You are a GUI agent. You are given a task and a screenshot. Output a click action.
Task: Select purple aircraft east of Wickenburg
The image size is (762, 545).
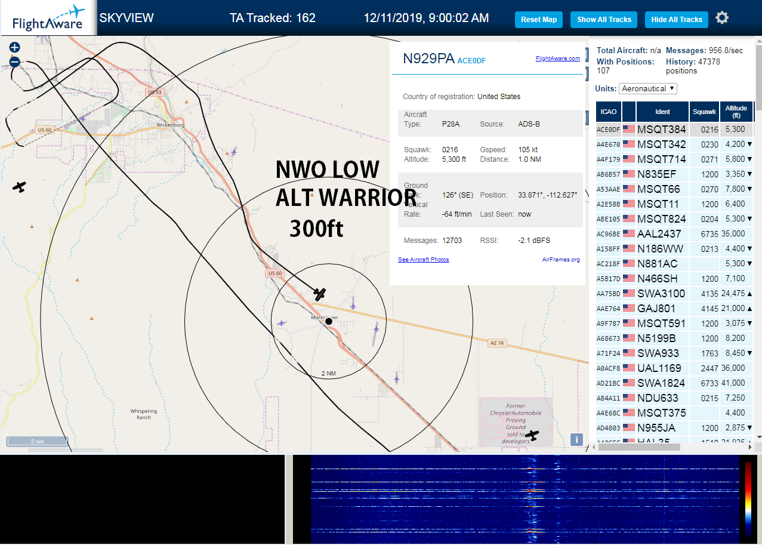point(234,152)
